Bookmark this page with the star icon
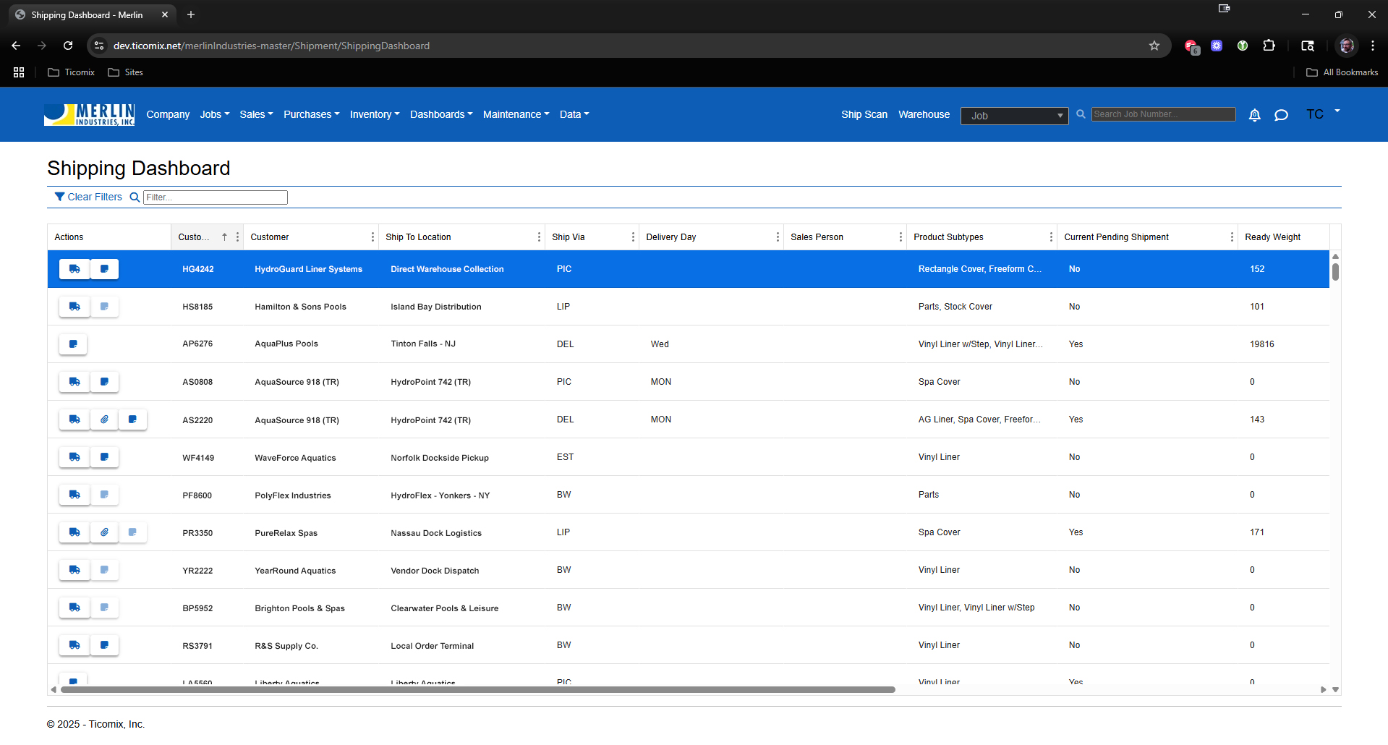The height and width of the screenshot is (745, 1388). coord(1154,46)
